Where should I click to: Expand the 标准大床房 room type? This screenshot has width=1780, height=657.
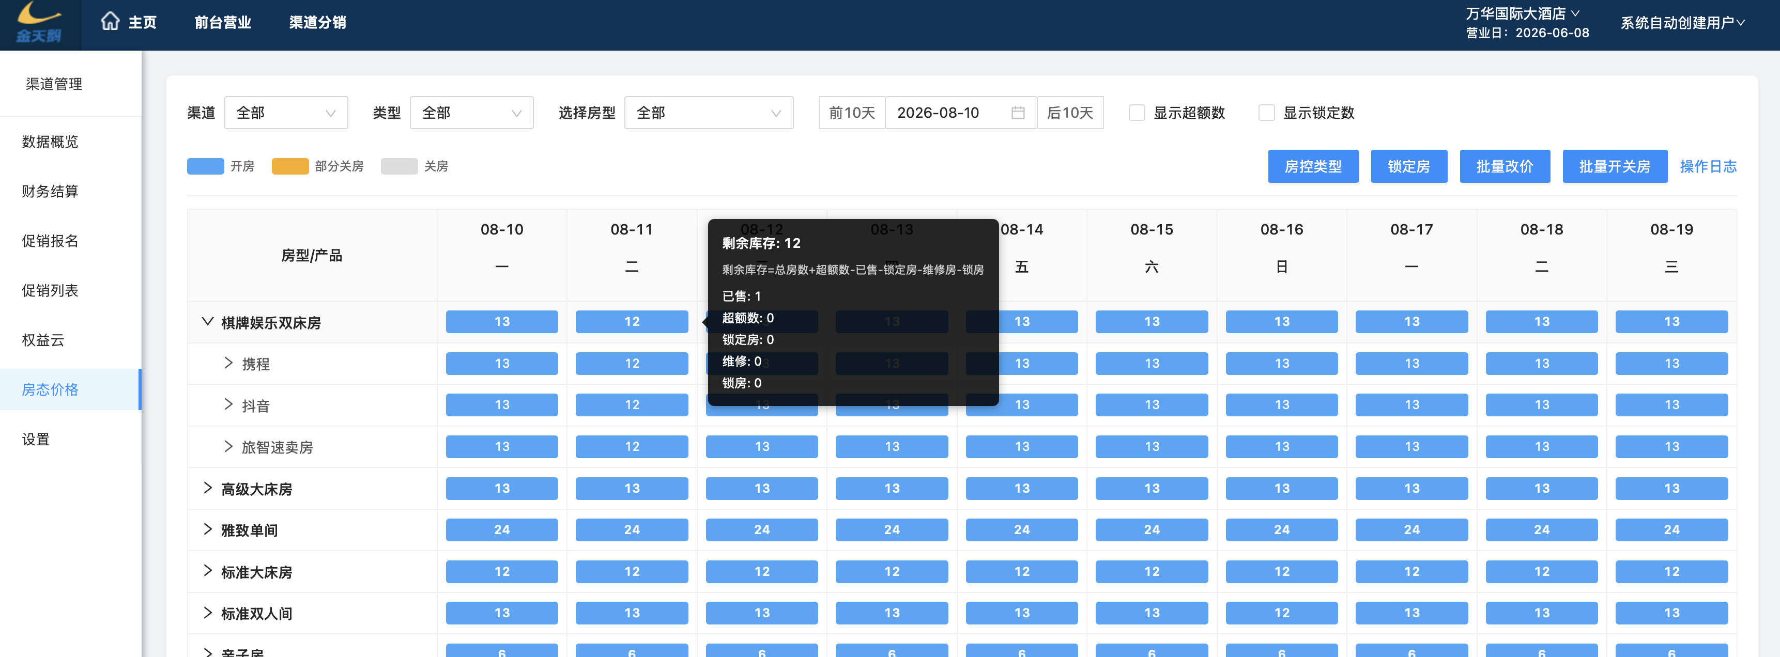(x=207, y=571)
